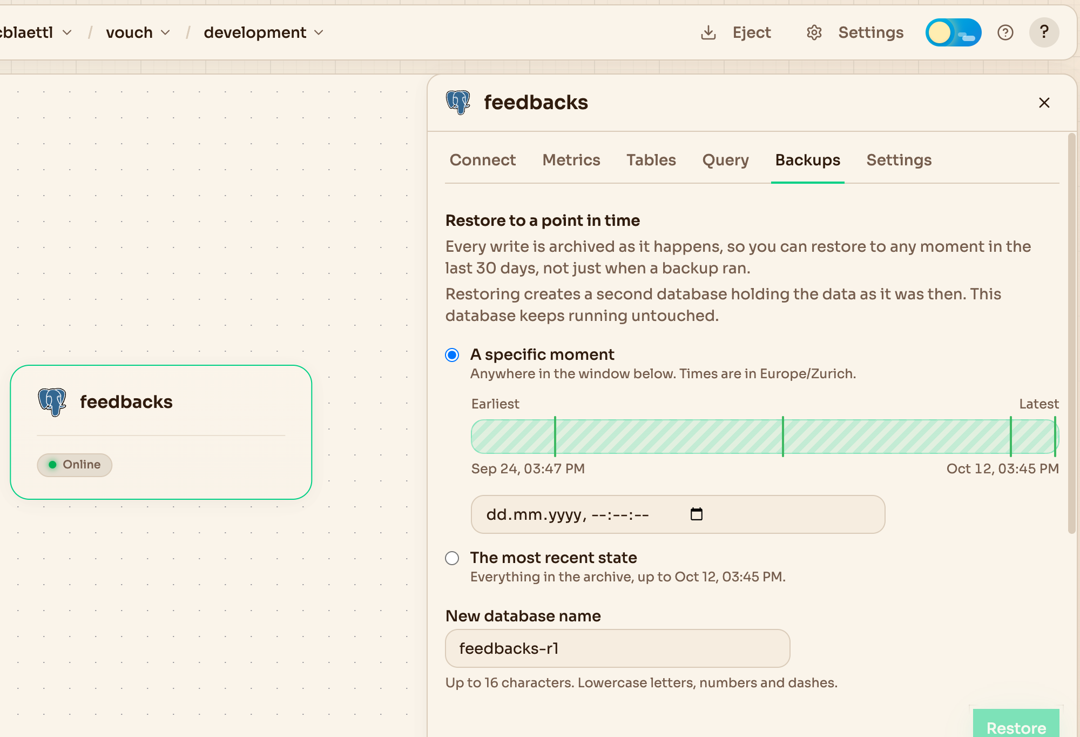Screen dimensions: 1080x737
Task: Select 'The most recent state' radio button
Action: (452, 558)
